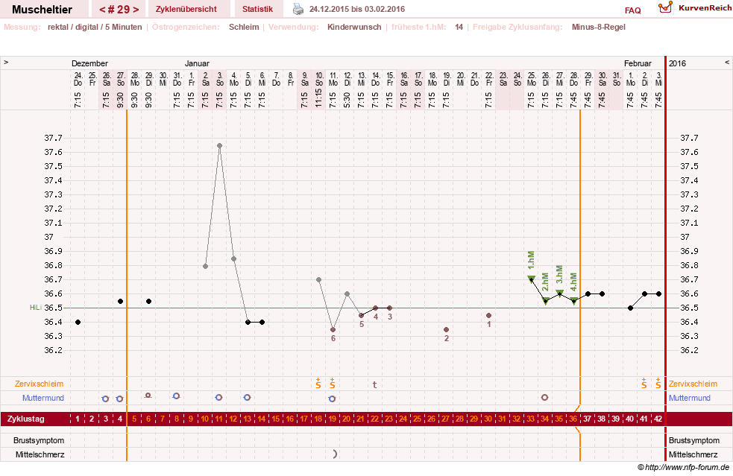
Task: Click the left Muttermund row label
Action: point(43,398)
